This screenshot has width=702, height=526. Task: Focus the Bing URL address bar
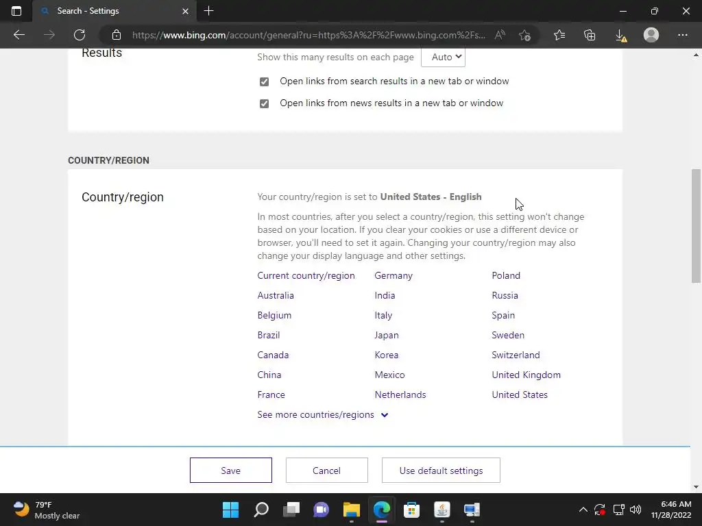[309, 35]
